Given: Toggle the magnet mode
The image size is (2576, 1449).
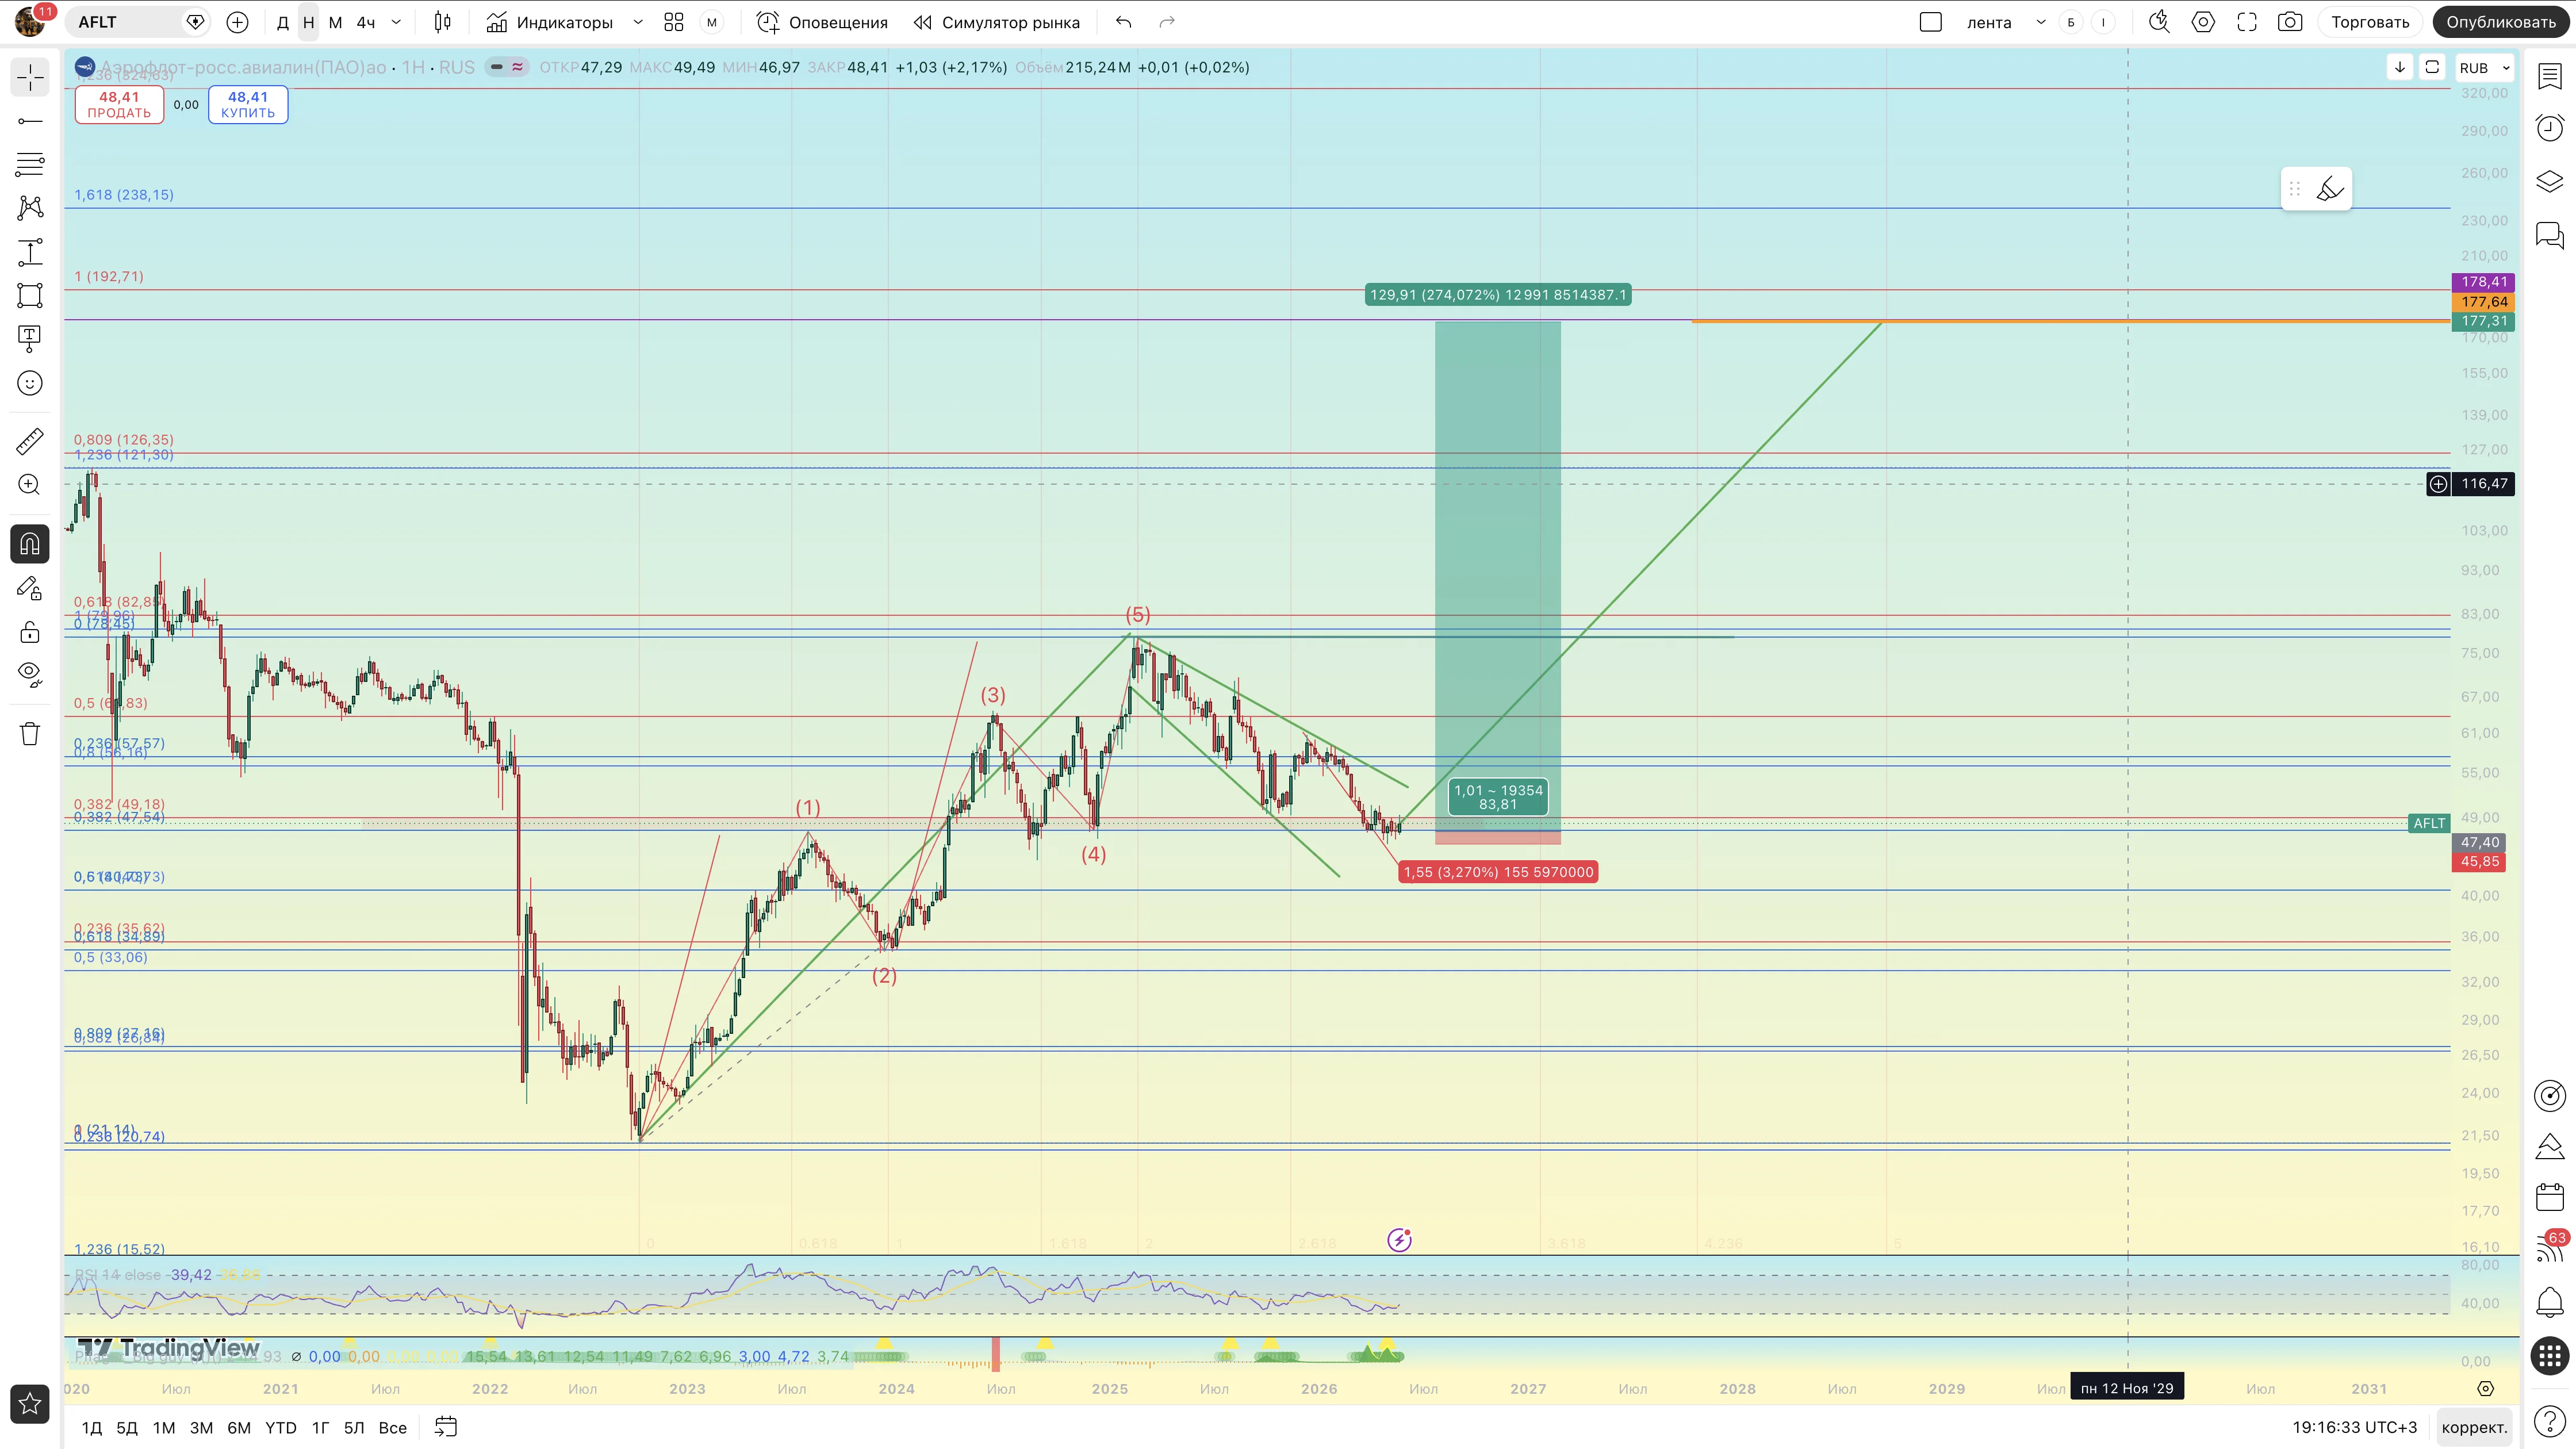Looking at the screenshot, I should pos(30,544).
